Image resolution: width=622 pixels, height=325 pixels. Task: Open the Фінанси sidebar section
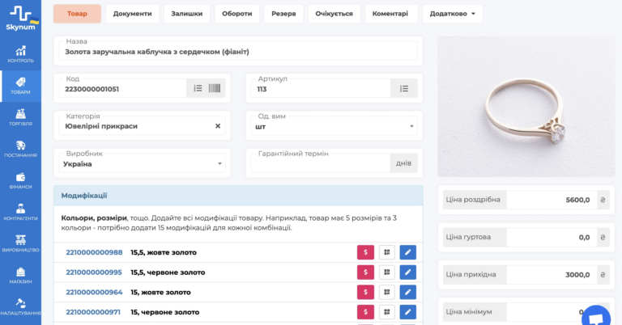click(x=20, y=180)
